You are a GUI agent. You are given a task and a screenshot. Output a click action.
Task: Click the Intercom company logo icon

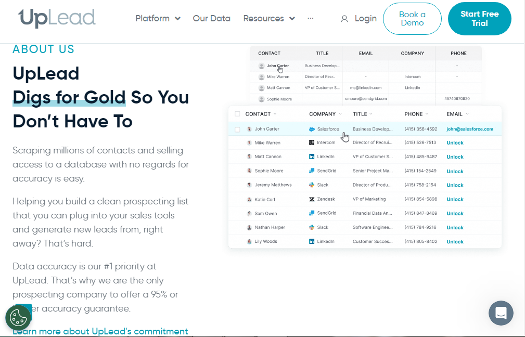point(312,142)
